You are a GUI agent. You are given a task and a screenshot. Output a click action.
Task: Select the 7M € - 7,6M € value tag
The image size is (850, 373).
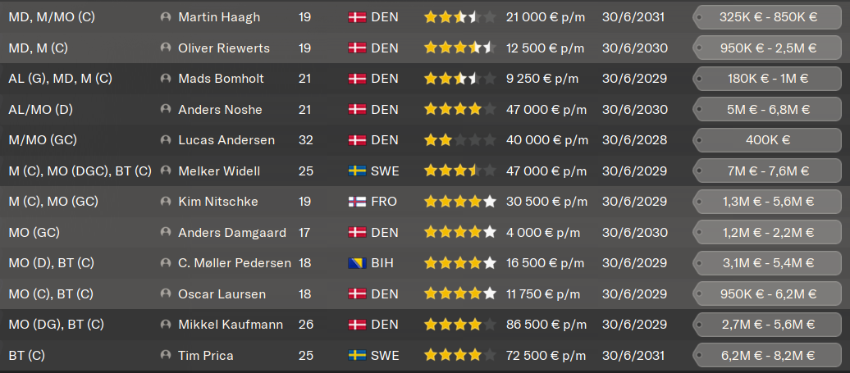click(767, 171)
